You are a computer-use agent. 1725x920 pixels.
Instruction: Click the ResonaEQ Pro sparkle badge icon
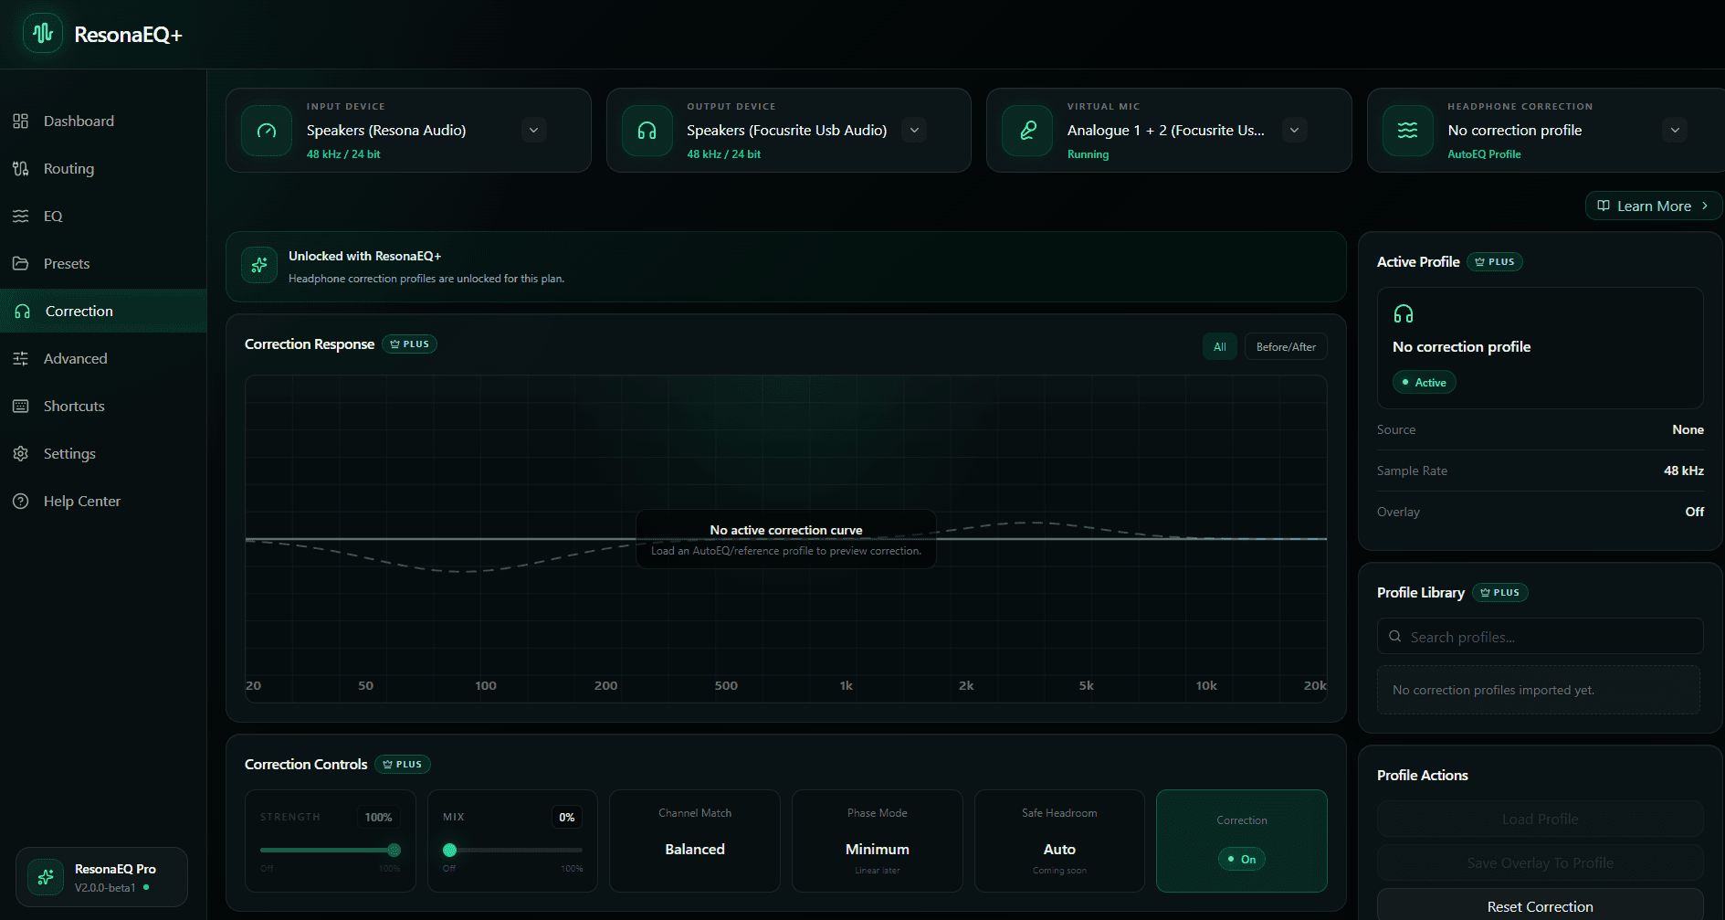[46, 877]
